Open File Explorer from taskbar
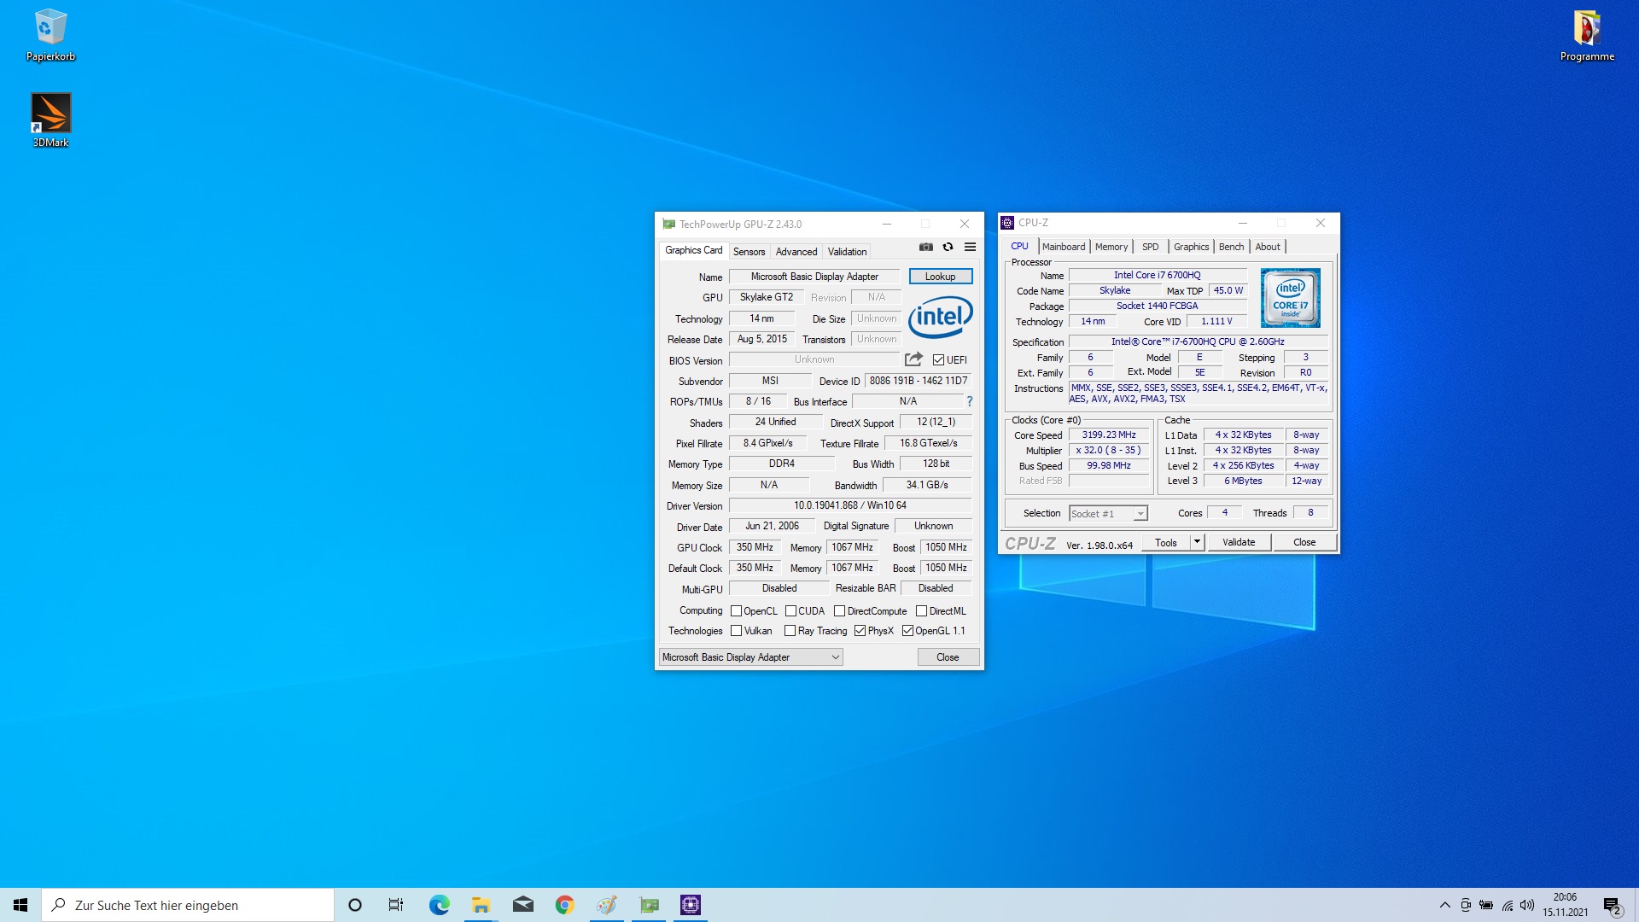Viewport: 1639px width, 922px height. point(481,905)
